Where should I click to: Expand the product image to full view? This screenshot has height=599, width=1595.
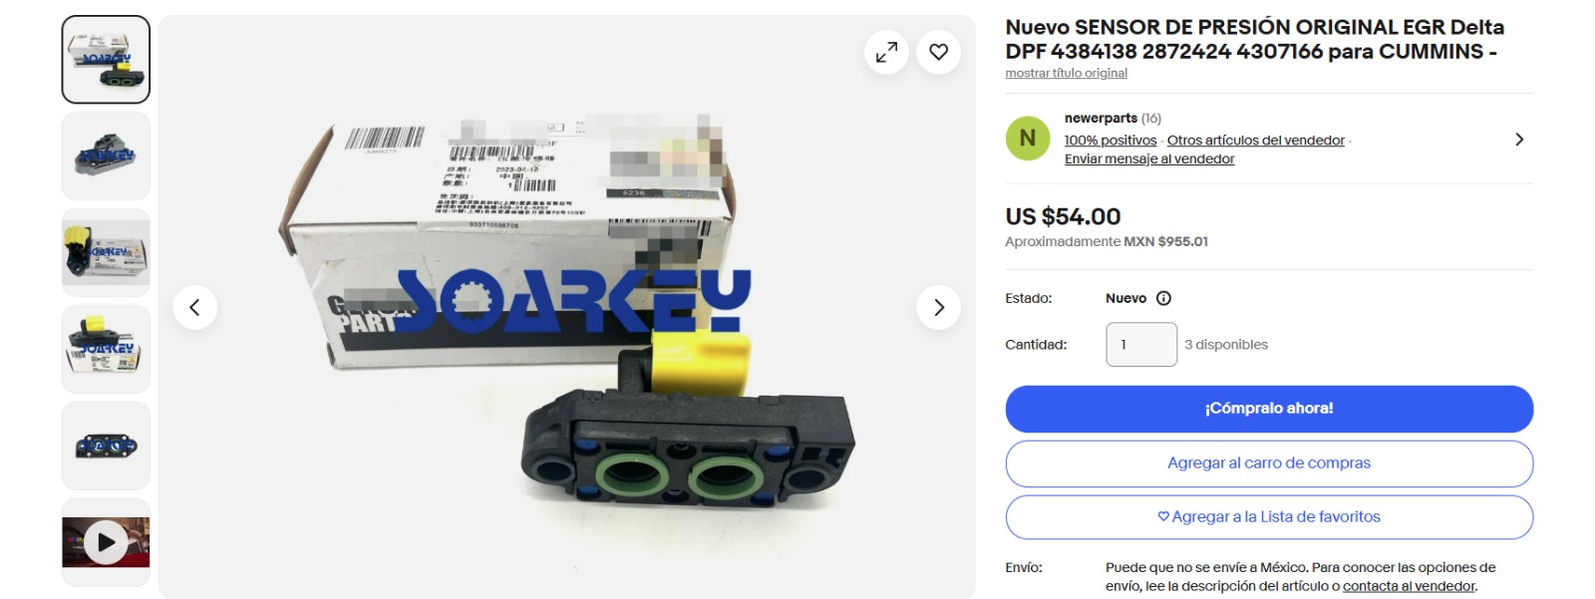tap(886, 52)
